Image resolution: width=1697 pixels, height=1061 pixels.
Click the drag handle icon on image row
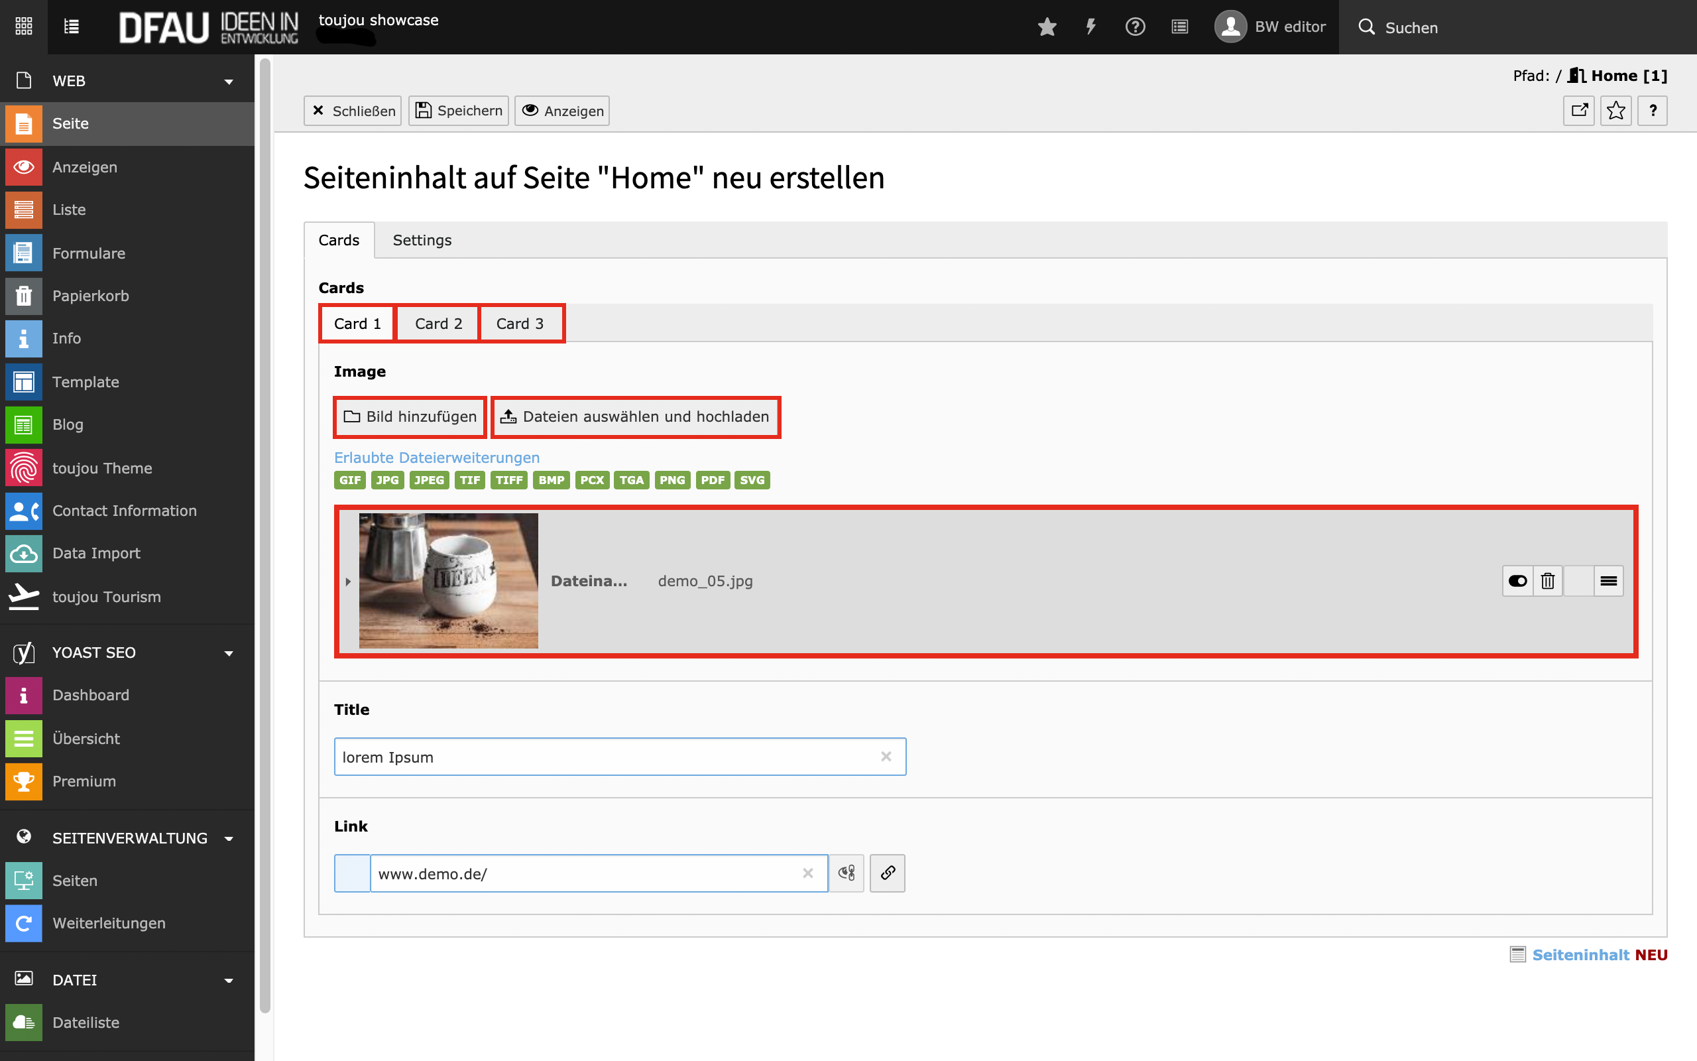1609,581
